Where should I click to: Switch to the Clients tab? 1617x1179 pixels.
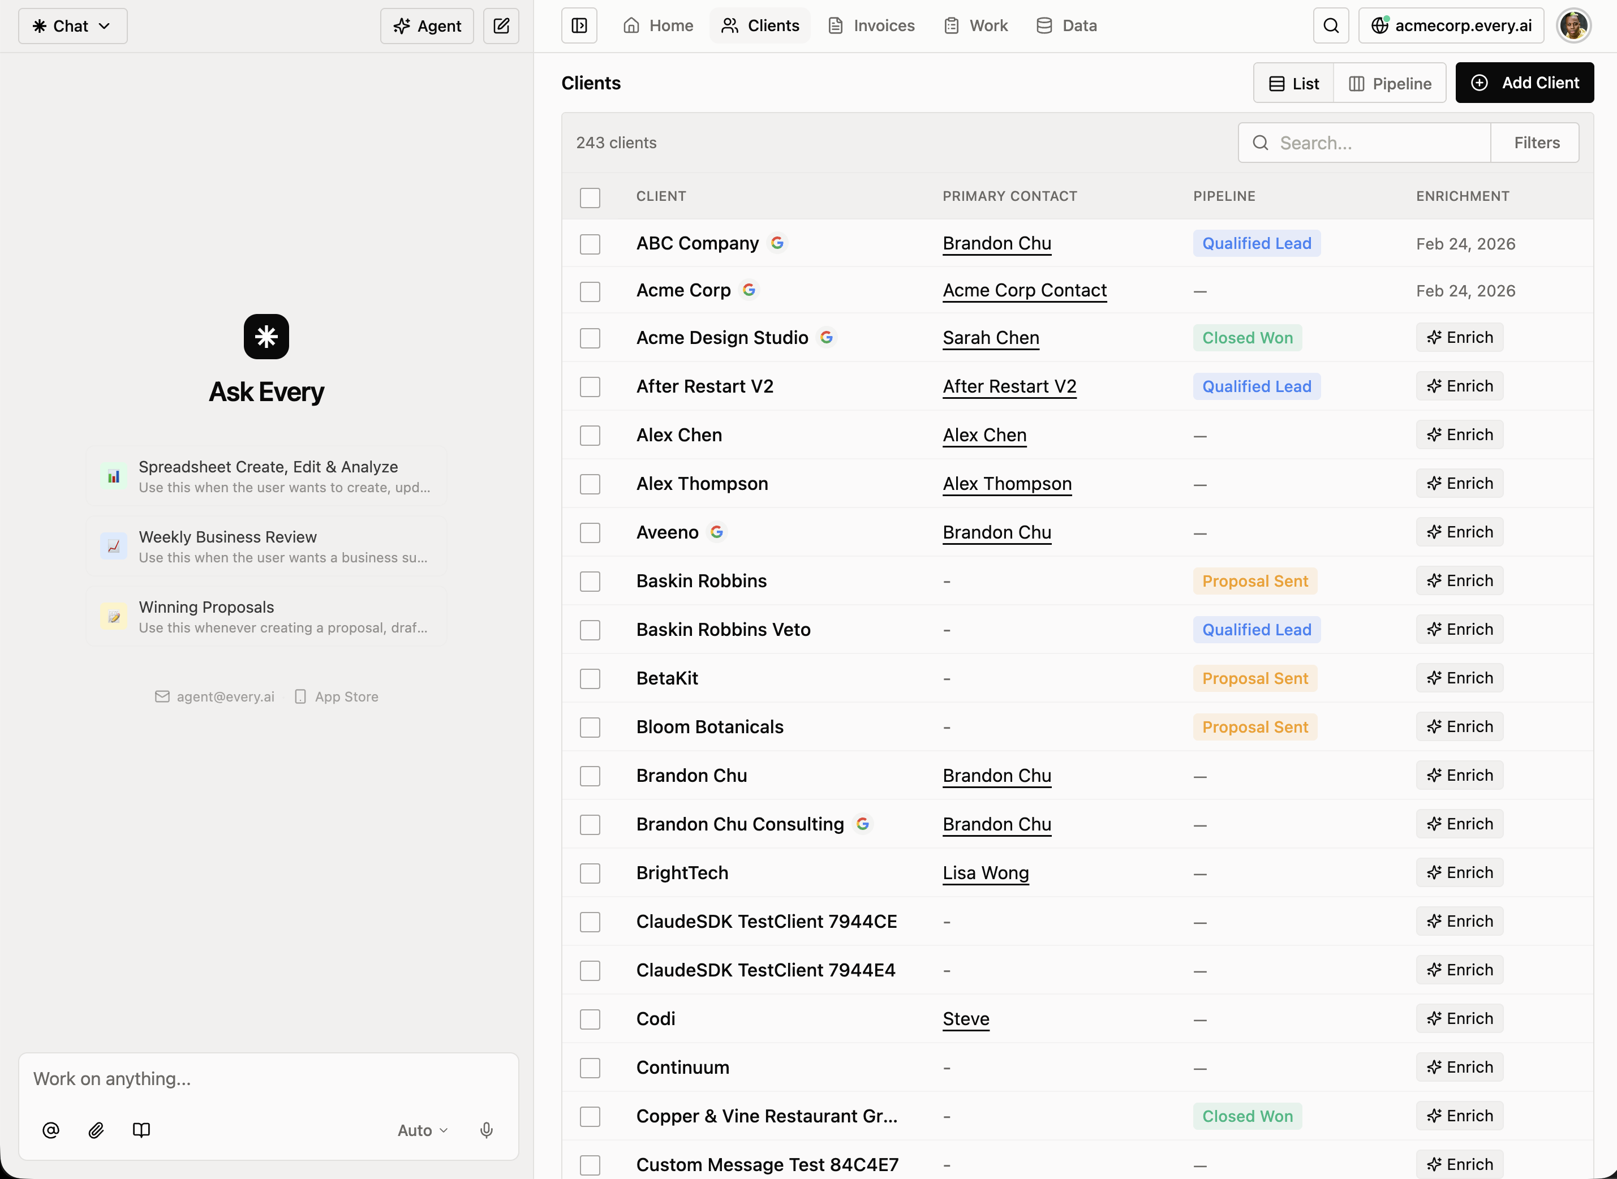pos(760,25)
